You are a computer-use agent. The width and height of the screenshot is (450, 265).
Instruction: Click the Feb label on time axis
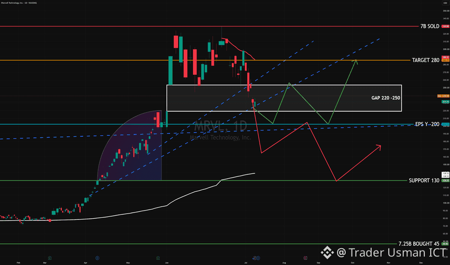18,263
